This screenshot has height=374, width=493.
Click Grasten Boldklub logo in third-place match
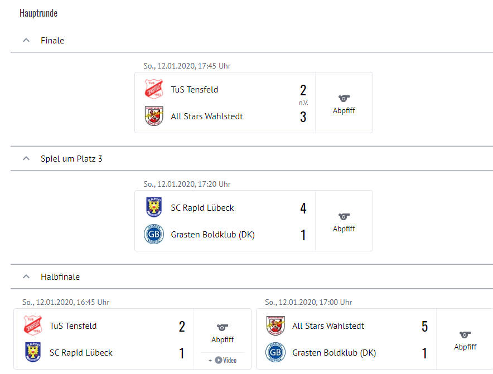[154, 234]
